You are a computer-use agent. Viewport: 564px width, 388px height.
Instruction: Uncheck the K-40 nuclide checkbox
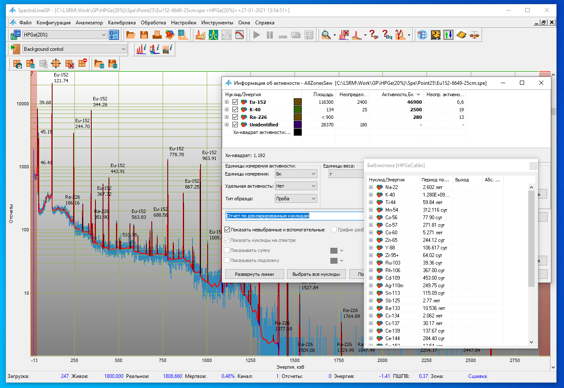tap(235, 110)
